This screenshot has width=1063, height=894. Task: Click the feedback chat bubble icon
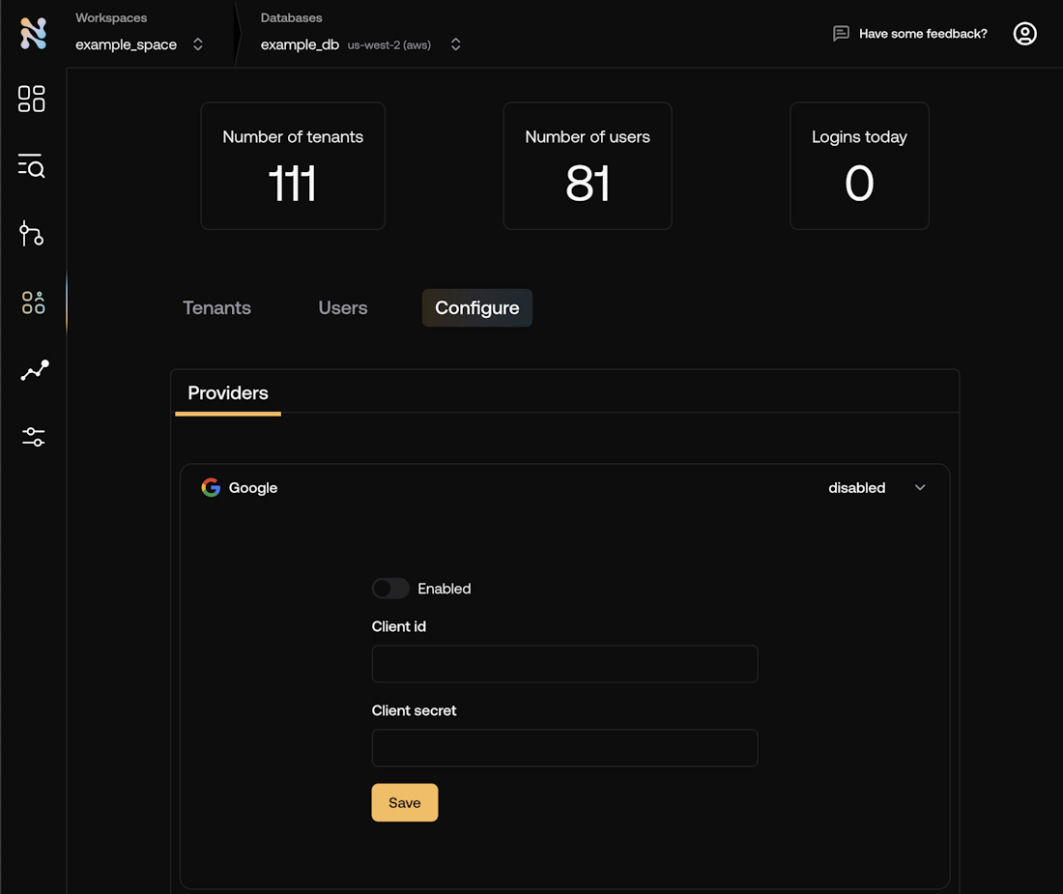[842, 33]
